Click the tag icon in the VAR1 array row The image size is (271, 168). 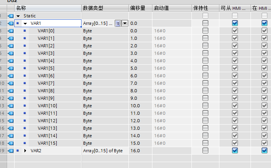click(11, 23)
